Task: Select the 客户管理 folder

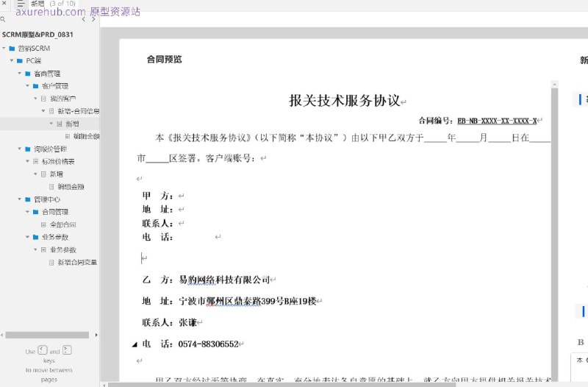Action: [x=54, y=86]
